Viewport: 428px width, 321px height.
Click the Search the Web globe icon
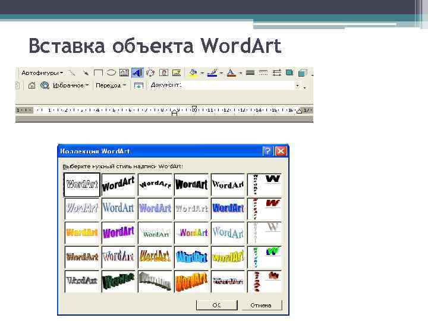tap(45, 86)
